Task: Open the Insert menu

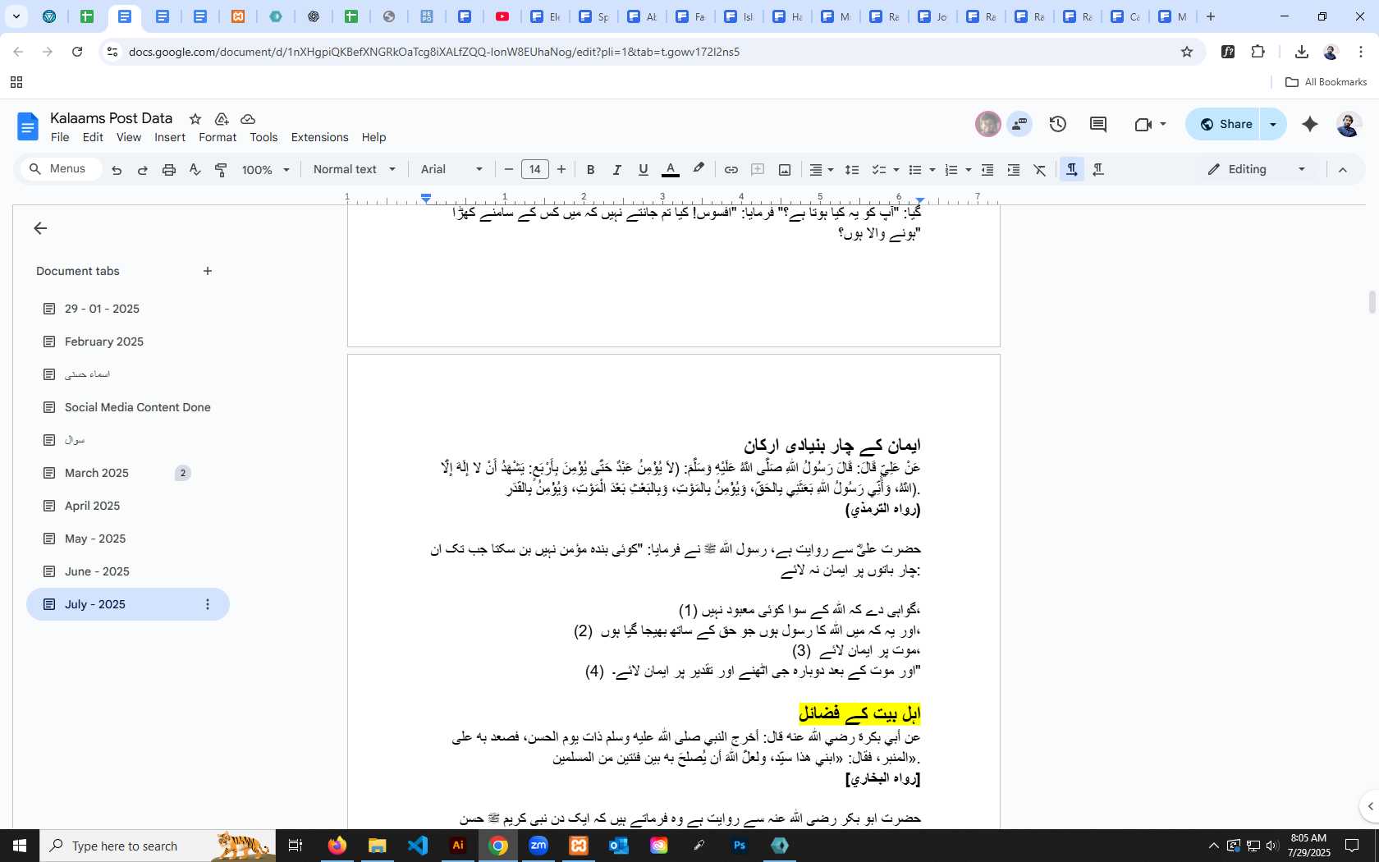Action: pos(170,137)
